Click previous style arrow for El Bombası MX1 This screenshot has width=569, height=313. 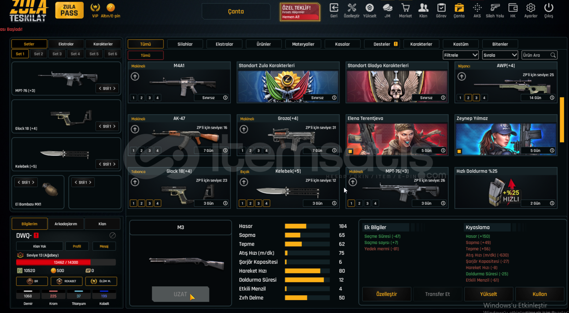(19, 183)
